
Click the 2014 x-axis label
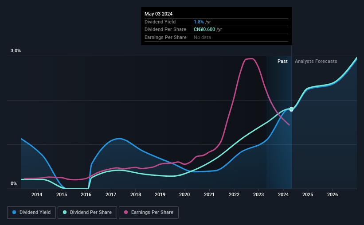coord(37,194)
